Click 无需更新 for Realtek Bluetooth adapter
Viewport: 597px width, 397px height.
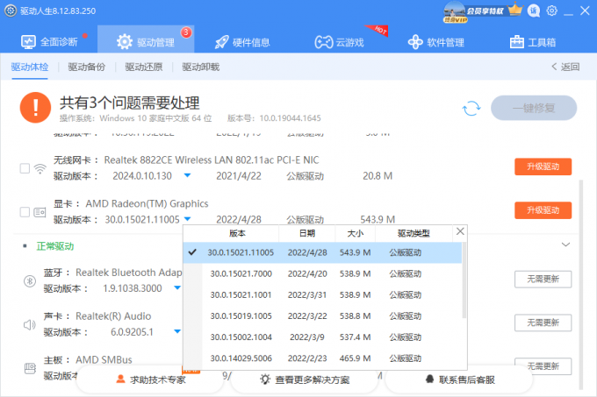pyautogui.click(x=543, y=280)
